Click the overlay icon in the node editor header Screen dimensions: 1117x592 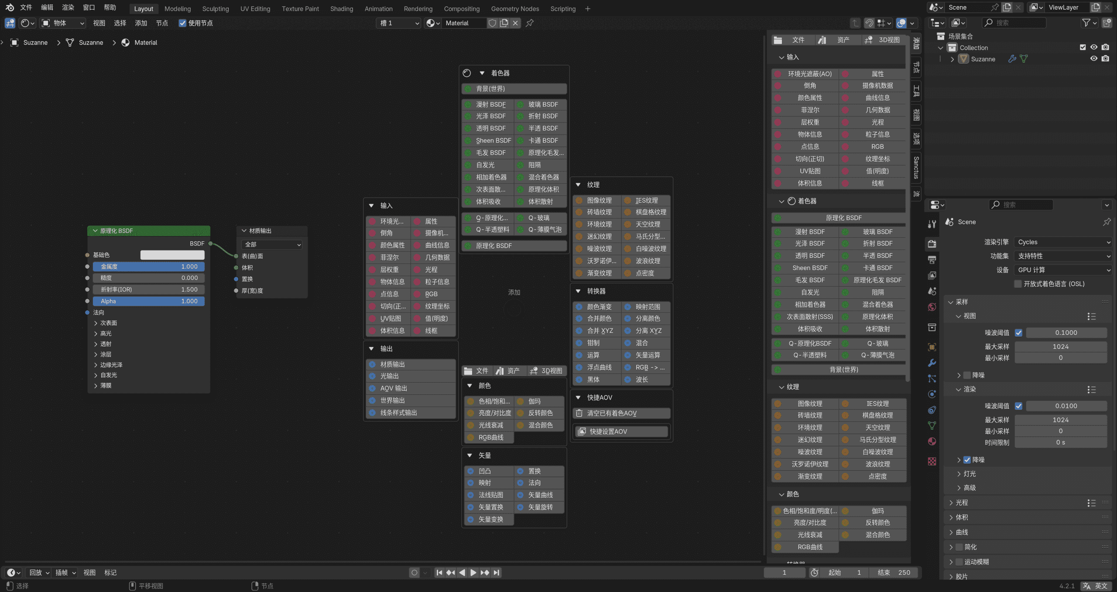(901, 23)
